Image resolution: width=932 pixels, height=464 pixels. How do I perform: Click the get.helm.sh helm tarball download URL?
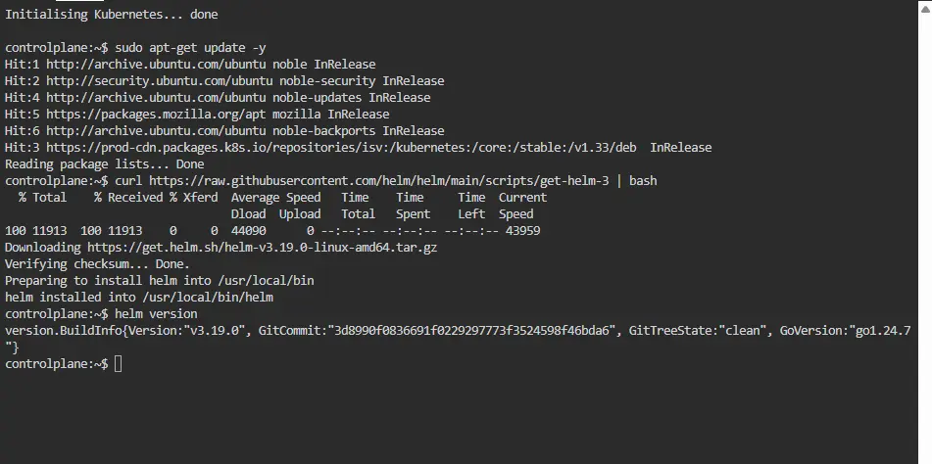pyautogui.click(x=262, y=248)
